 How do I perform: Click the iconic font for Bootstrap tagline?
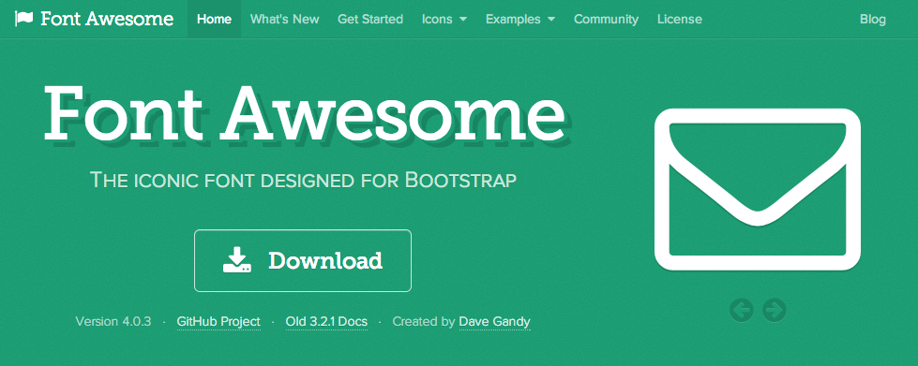coord(303,180)
